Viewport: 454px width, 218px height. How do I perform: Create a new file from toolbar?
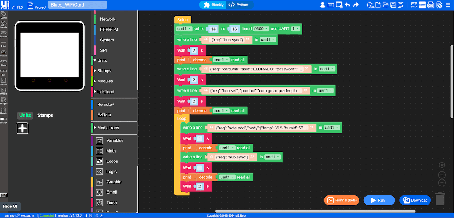(378, 5)
